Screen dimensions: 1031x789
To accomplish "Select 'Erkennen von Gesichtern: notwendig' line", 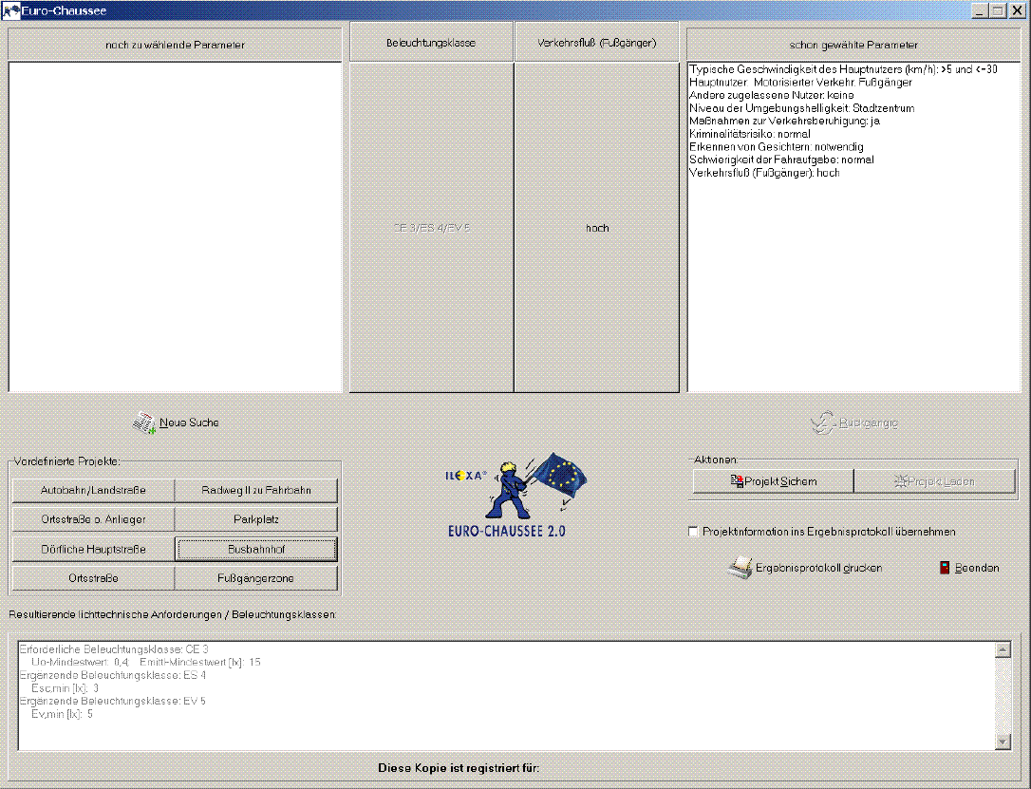I will [776, 146].
